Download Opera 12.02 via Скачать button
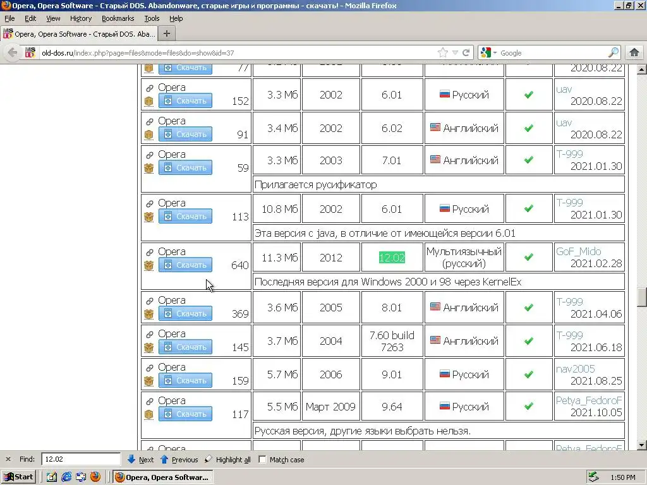Screen dimensions: 647x485 [x=185, y=265]
